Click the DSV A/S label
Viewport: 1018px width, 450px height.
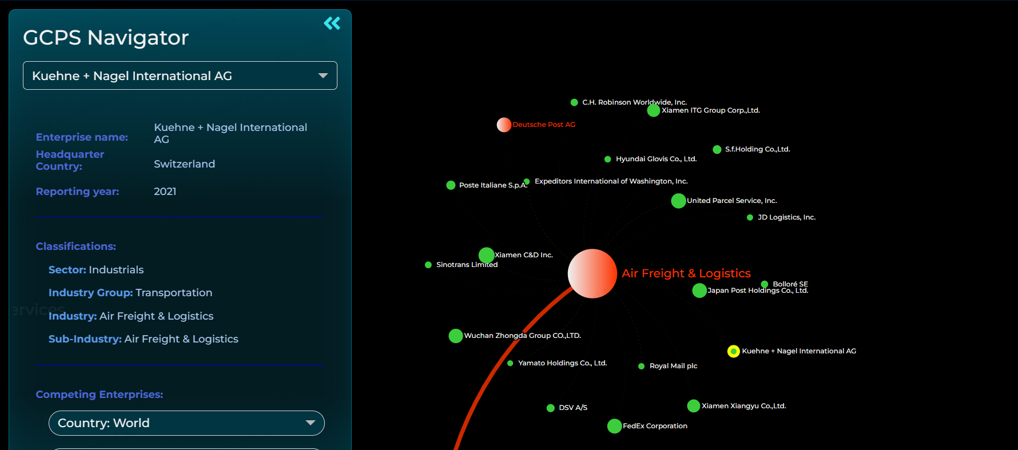tap(572, 408)
